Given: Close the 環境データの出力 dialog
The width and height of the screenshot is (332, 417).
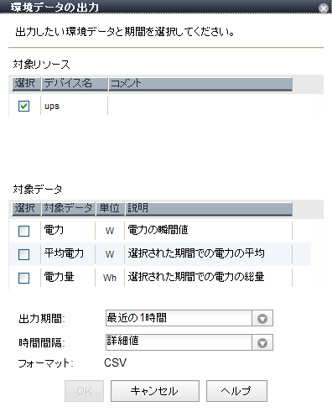Looking at the screenshot, I should [324, 8].
